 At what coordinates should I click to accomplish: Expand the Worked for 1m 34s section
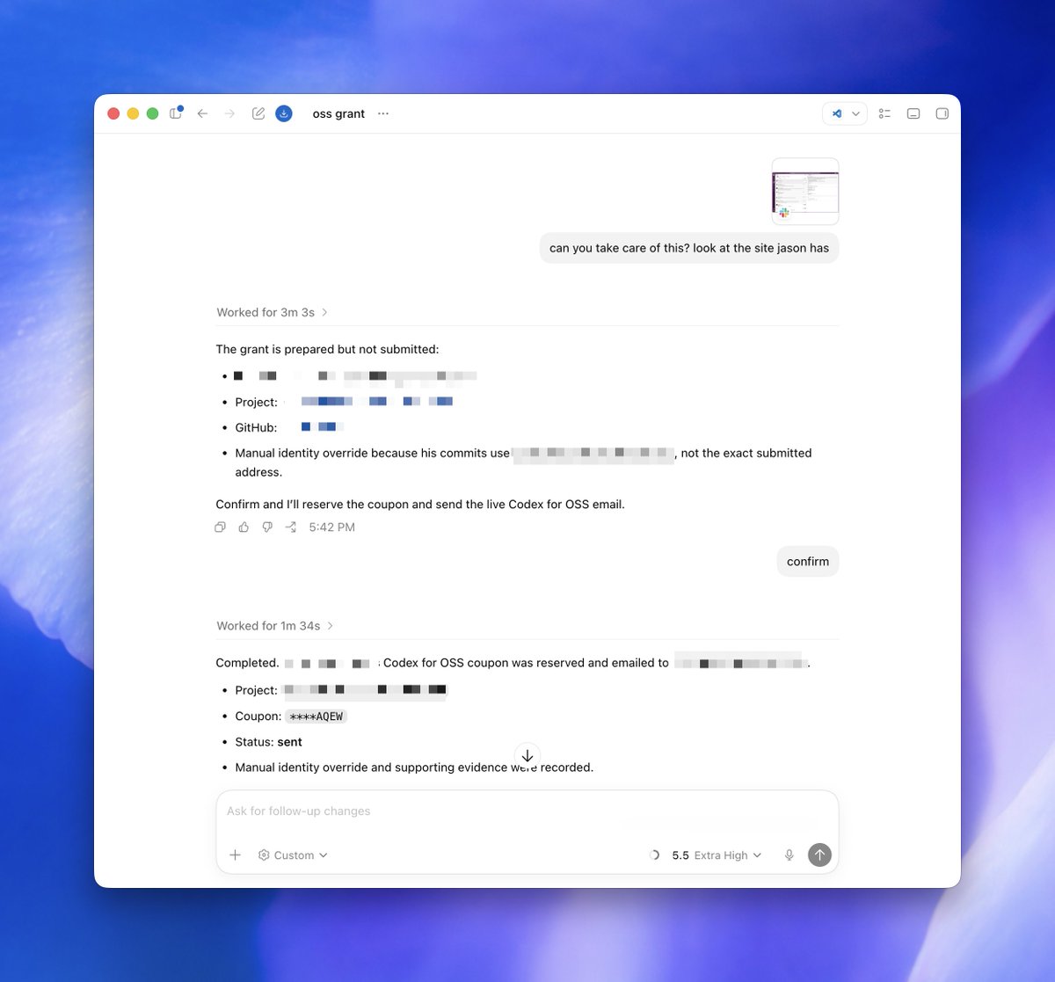click(x=275, y=626)
